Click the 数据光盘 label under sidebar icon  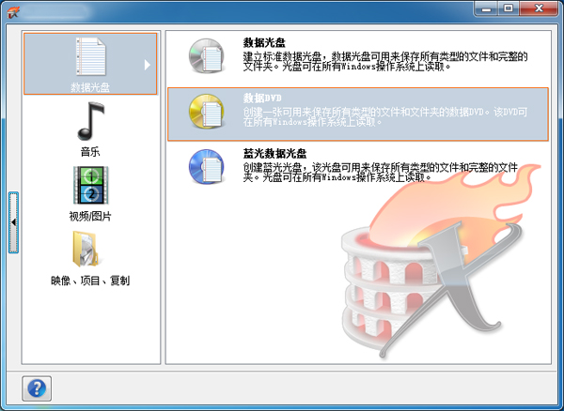[x=90, y=87]
